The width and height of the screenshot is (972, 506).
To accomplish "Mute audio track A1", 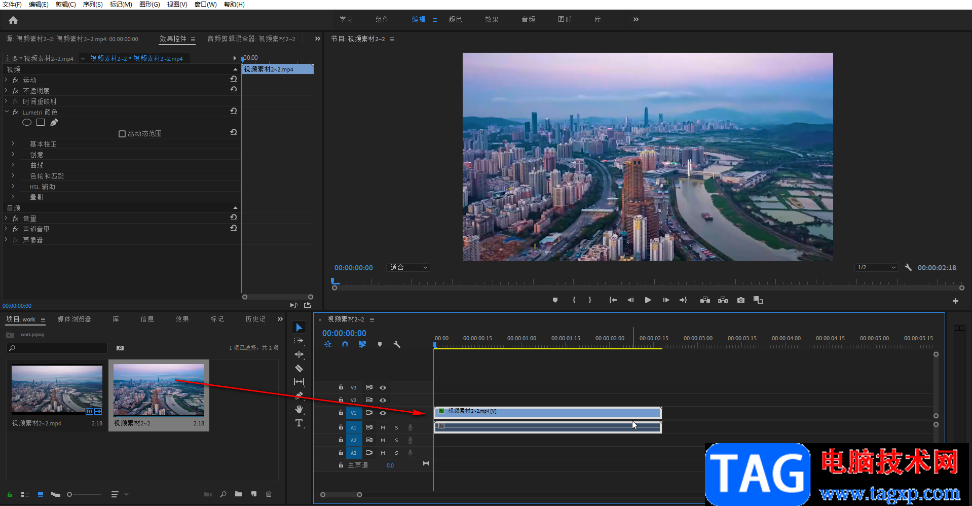I will coord(383,427).
